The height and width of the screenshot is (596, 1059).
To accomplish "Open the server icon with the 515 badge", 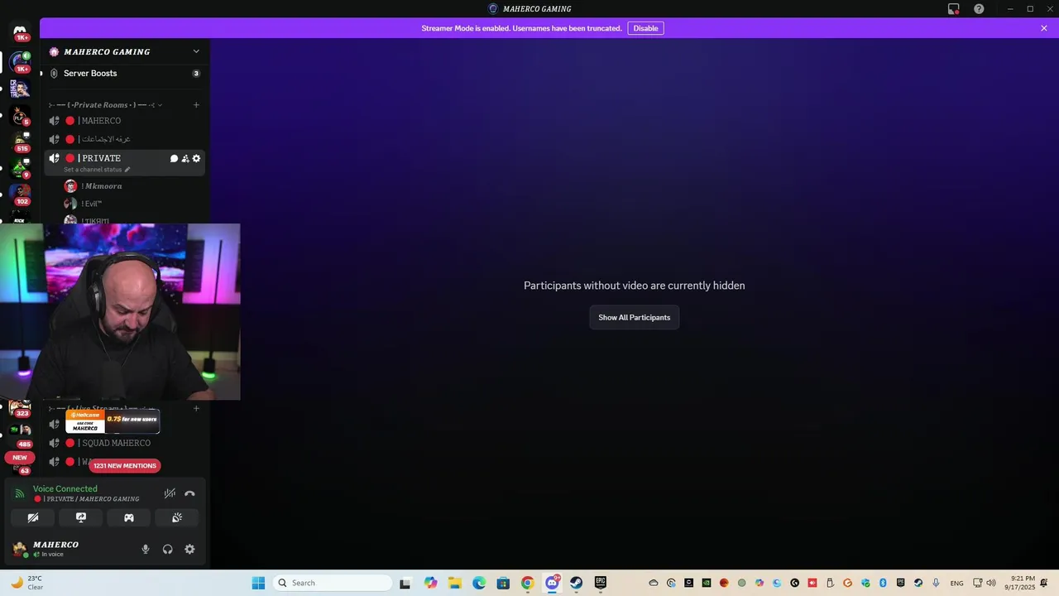I will coord(20,142).
